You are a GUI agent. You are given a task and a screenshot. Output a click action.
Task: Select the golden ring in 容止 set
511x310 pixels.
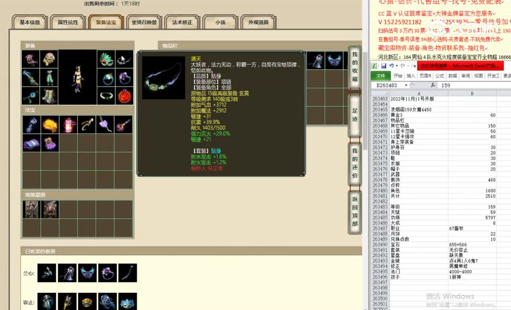click(87, 301)
